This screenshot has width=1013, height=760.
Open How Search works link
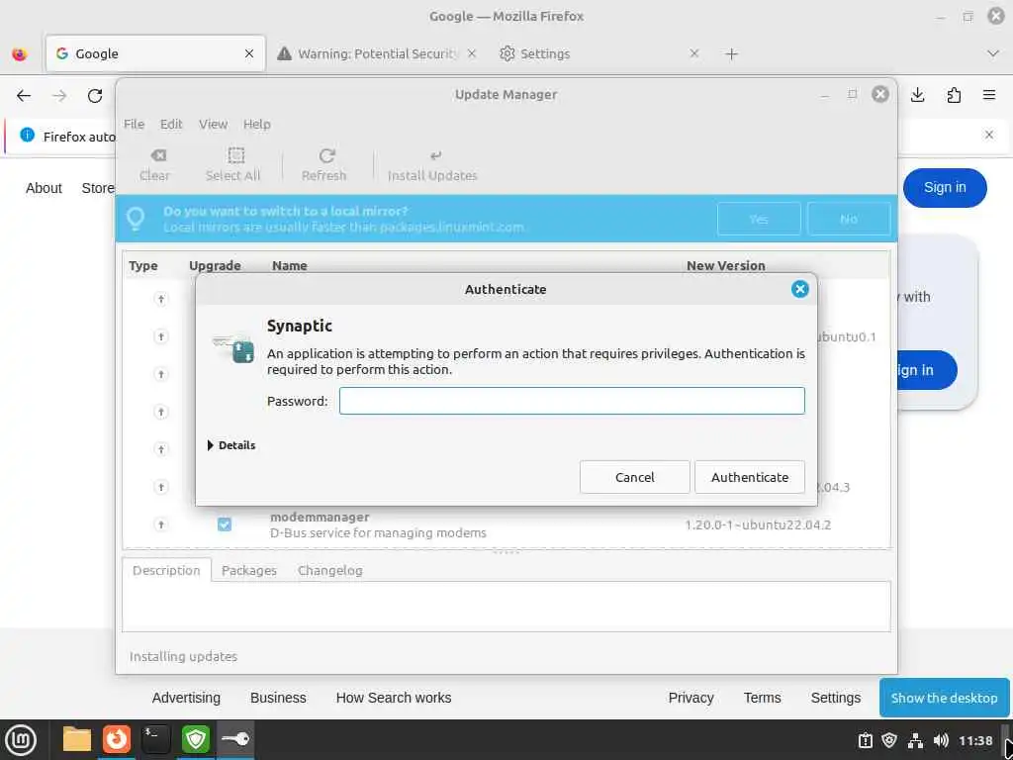click(x=394, y=698)
